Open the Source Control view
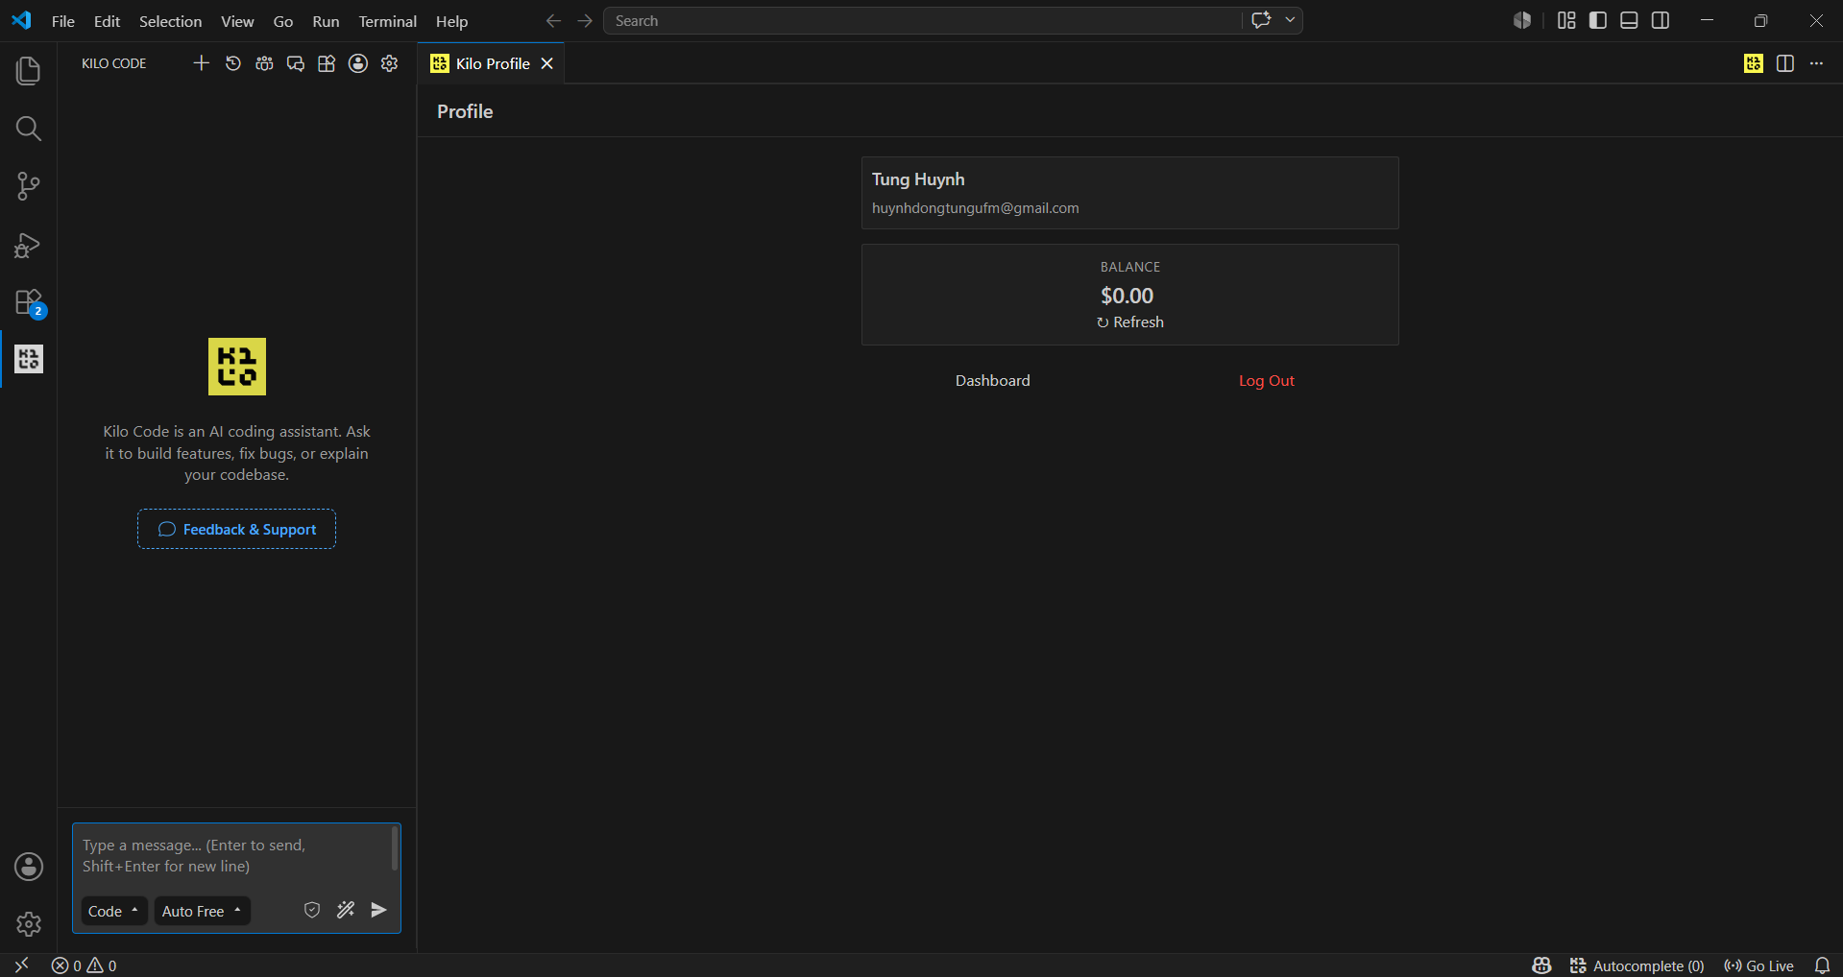Viewport: 1843px width, 977px height. pos(29,186)
